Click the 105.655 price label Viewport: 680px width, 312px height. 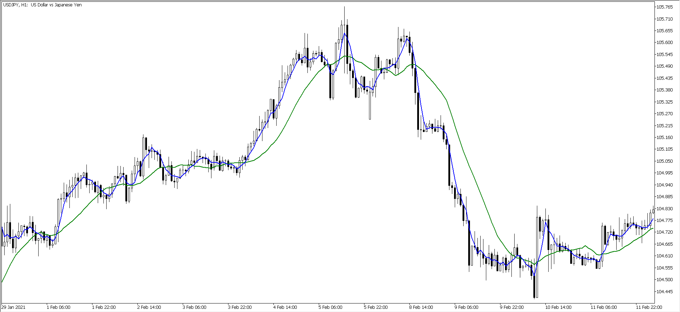click(x=665, y=31)
